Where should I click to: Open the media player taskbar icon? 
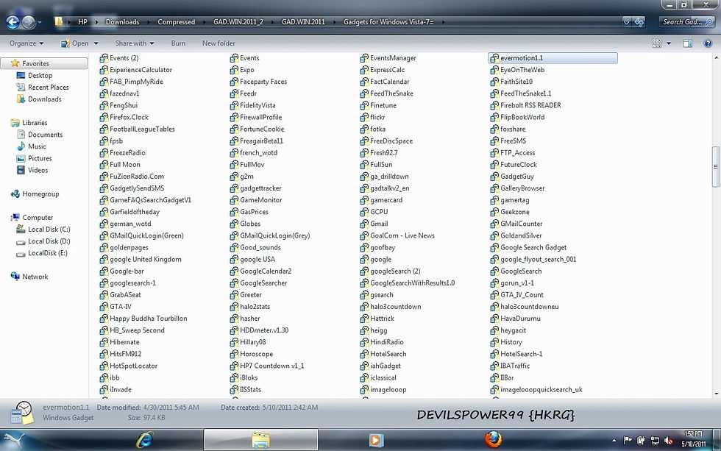376,441
